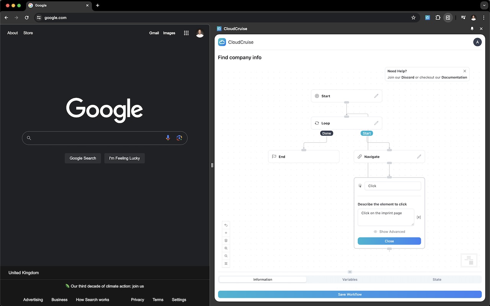Click the pencil edit icon on the Loop node
490x306 pixels.
pos(376,123)
